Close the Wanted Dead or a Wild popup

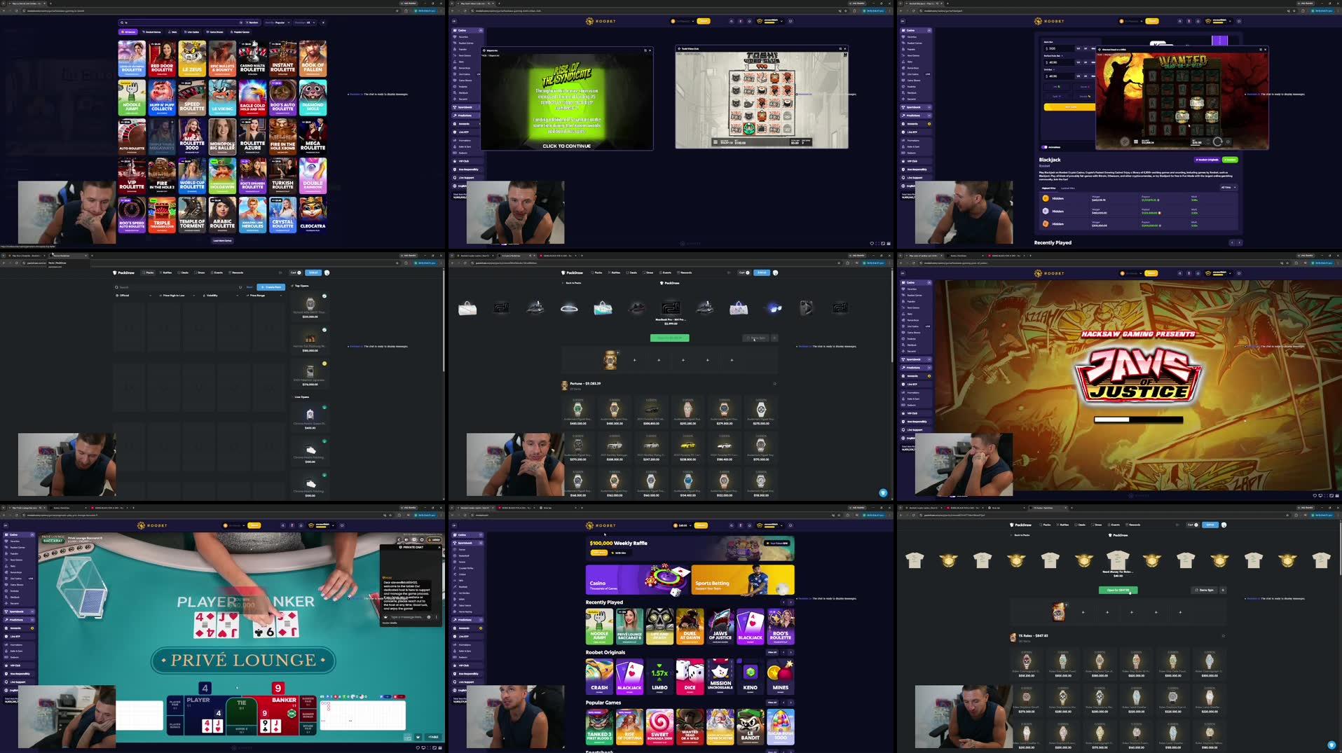1266,49
